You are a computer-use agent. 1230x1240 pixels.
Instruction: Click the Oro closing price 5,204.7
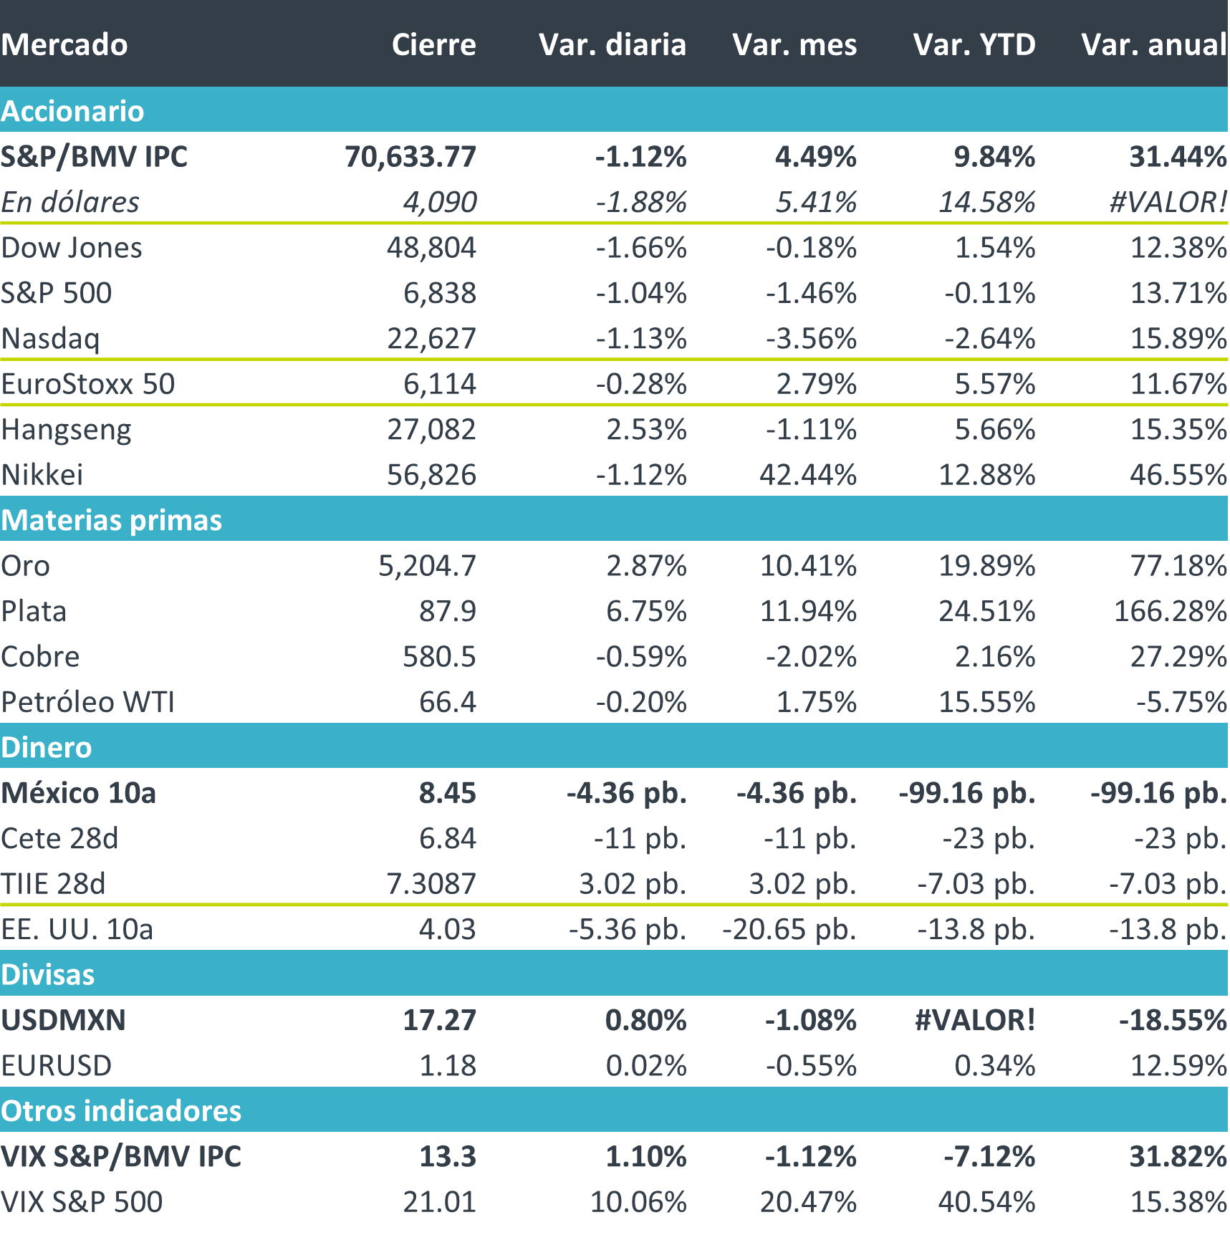tap(427, 566)
